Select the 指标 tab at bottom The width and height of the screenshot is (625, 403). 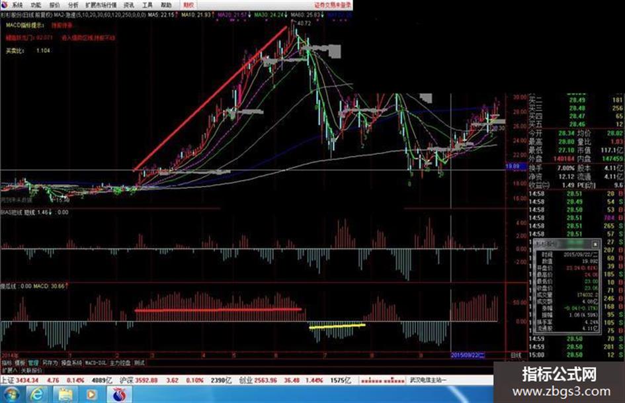point(7,363)
